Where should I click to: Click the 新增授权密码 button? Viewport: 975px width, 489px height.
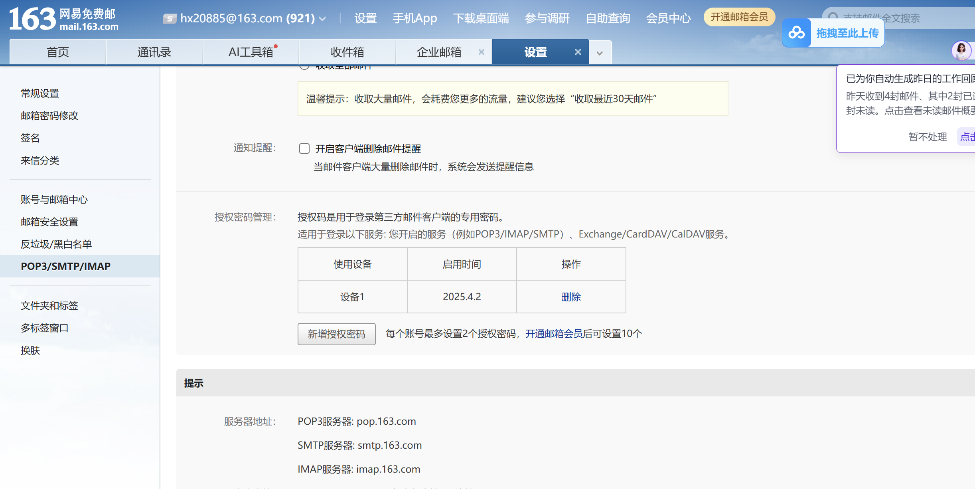coord(336,334)
